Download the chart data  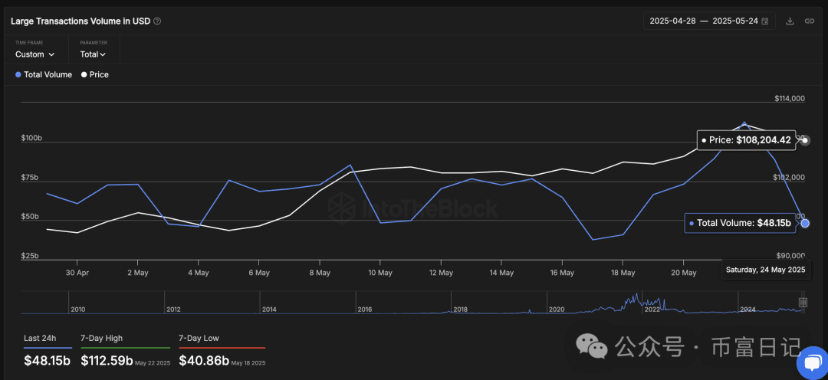pyautogui.click(x=790, y=21)
